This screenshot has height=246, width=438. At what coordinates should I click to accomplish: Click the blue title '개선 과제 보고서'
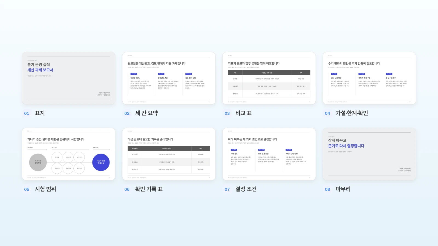pyautogui.click(x=40, y=70)
